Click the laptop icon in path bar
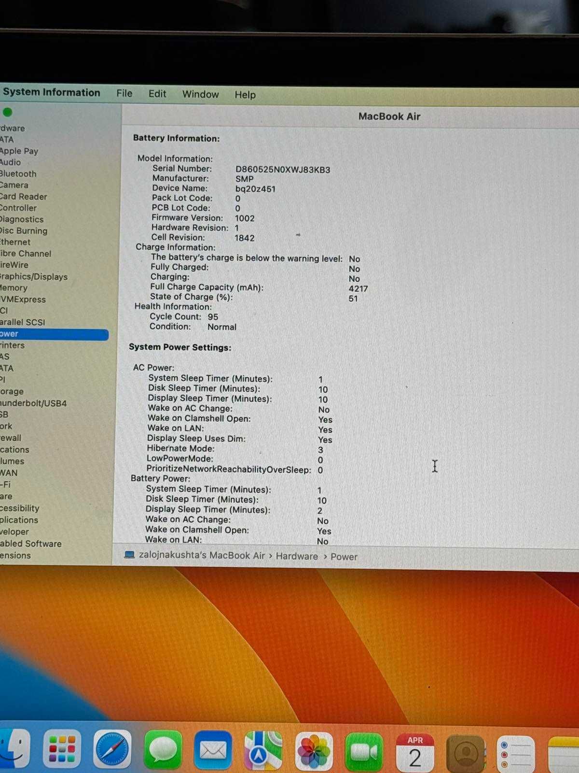The image size is (579, 773). pos(129,555)
